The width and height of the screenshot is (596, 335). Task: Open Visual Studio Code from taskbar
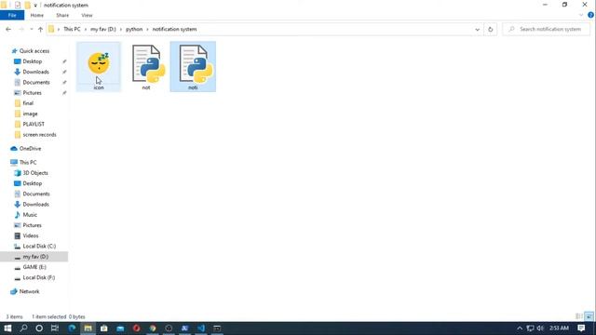click(201, 328)
